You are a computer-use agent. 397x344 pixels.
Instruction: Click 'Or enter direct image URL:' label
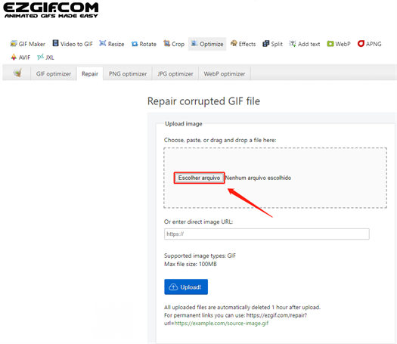pyautogui.click(x=198, y=222)
